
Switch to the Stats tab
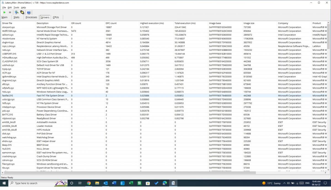[17, 17]
